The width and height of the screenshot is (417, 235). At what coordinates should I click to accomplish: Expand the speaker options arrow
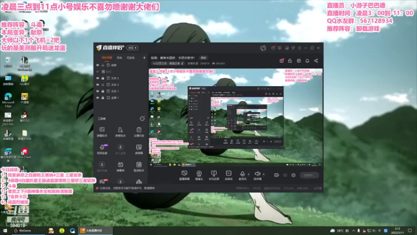(x=264, y=174)
